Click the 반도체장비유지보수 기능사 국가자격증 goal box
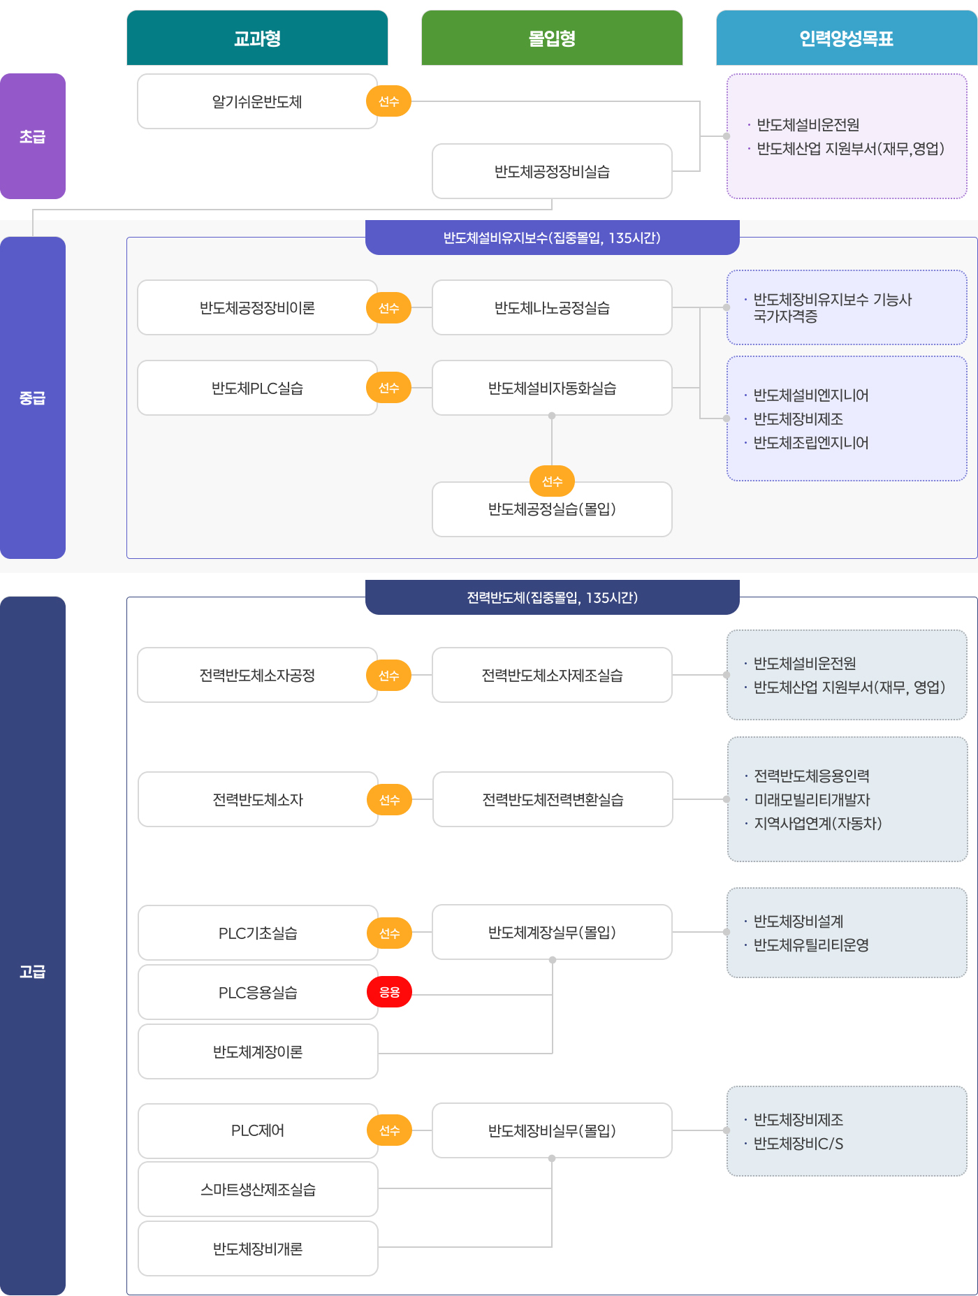 click(x=847, y=307)
